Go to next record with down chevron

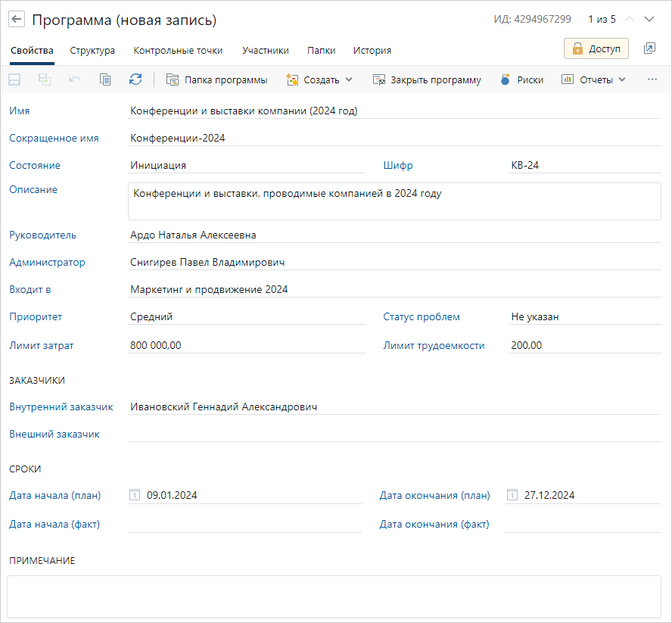(649, 20)
